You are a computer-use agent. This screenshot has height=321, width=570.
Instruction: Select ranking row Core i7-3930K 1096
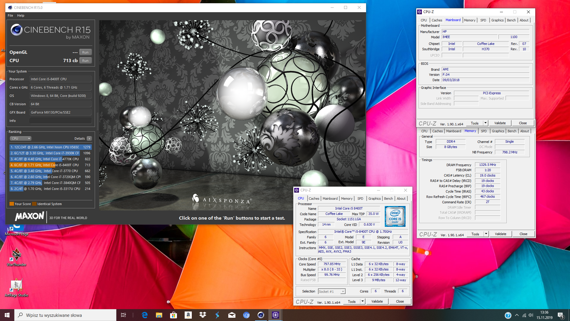[x=50, y=153]
